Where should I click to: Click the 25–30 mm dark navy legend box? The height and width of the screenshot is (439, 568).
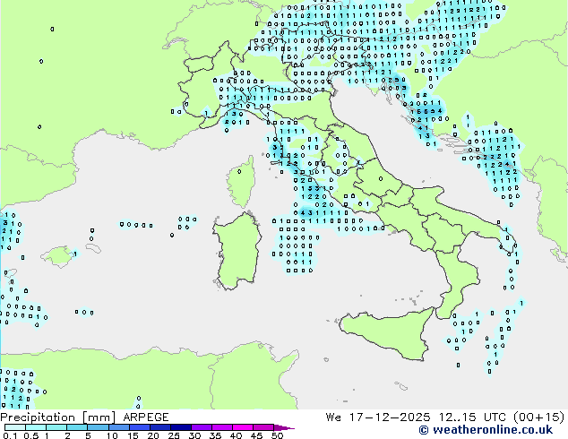(x=181, y=427)
